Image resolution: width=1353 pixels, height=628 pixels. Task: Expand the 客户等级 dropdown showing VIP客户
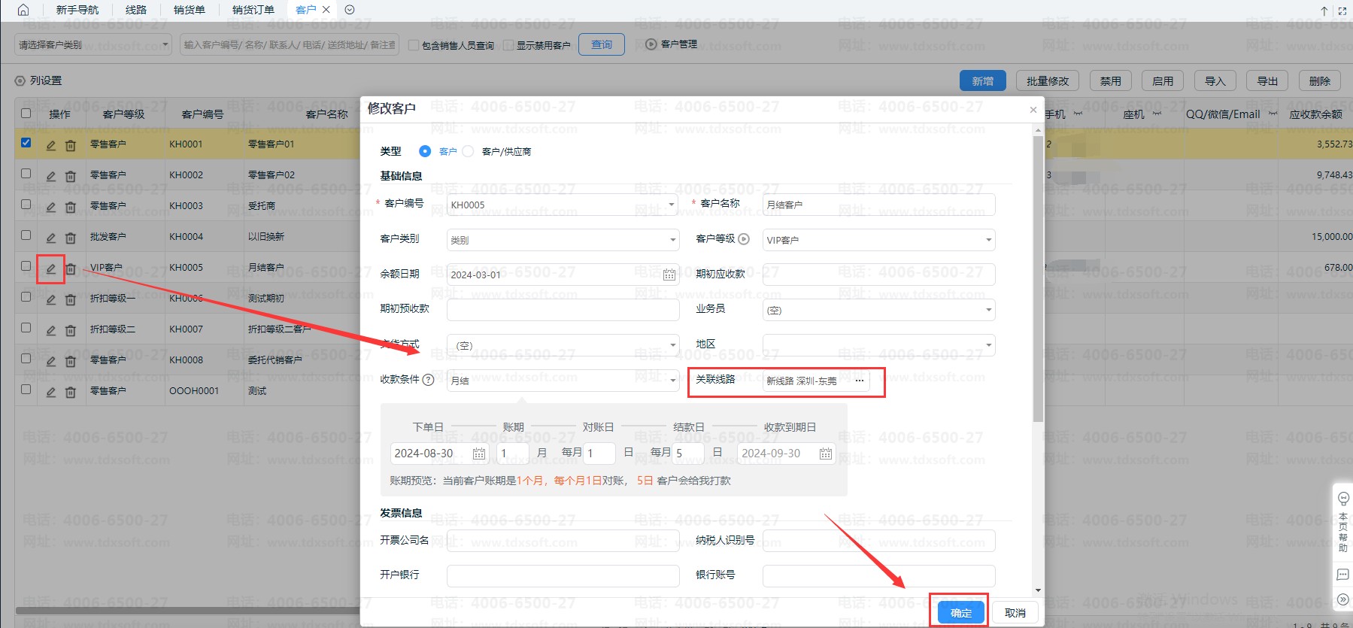987,240
